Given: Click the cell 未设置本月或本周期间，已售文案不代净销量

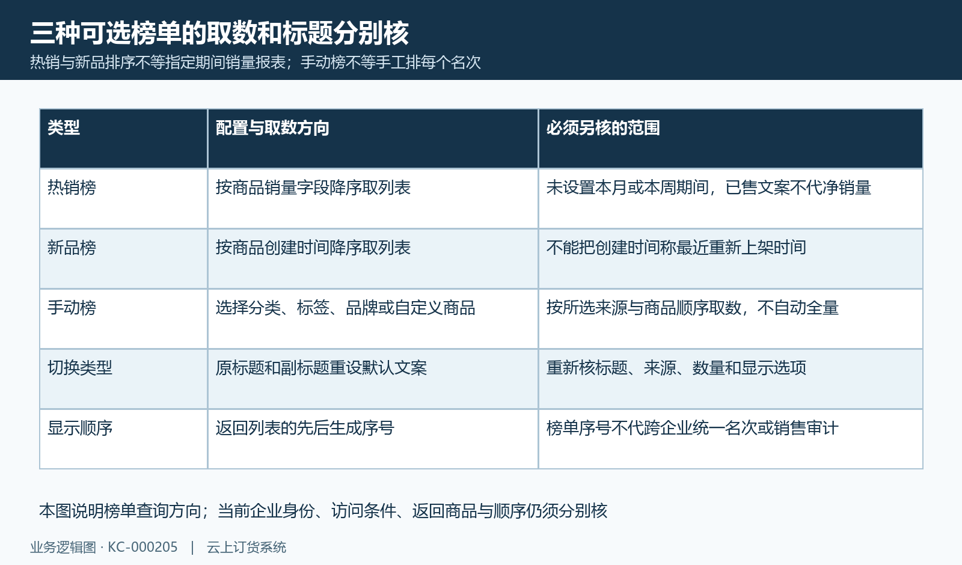Looking at the screenshot, I should (x=731, y=198).
